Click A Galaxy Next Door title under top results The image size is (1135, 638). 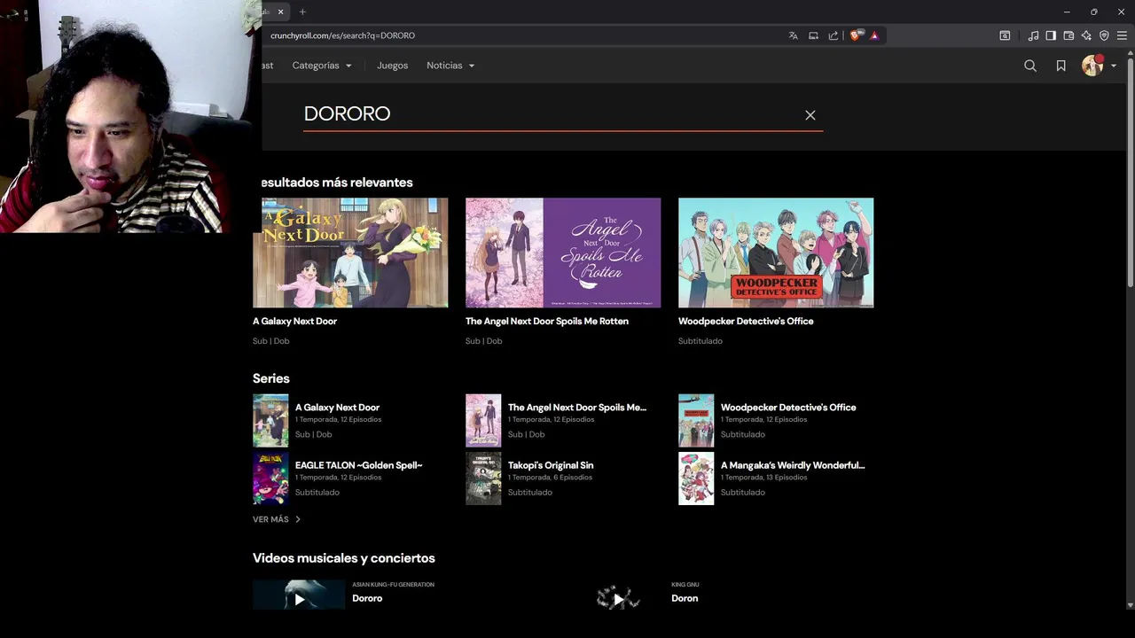(x=294, y=321)
